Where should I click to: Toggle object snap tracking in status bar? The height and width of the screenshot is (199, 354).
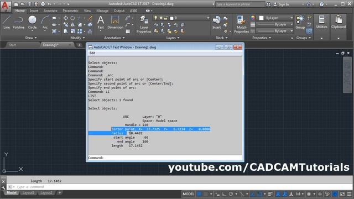(x=253, y=194)
